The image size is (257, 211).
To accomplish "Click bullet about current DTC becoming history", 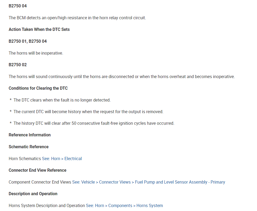I will click(88, 112).
